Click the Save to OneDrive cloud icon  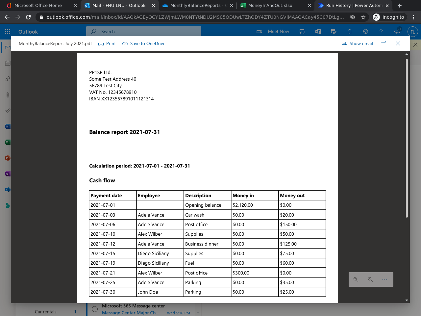pos(125,44)
